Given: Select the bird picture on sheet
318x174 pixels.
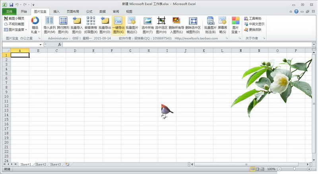Looking at the screenshot, I should 167,111.
